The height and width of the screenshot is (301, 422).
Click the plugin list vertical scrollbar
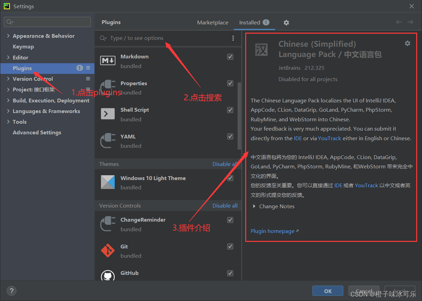pos(239,116)
